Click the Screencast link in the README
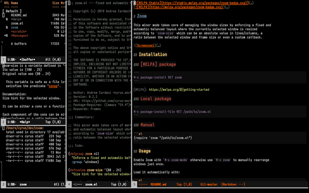The width and height of the screenshot is (309, 193). 146,45
